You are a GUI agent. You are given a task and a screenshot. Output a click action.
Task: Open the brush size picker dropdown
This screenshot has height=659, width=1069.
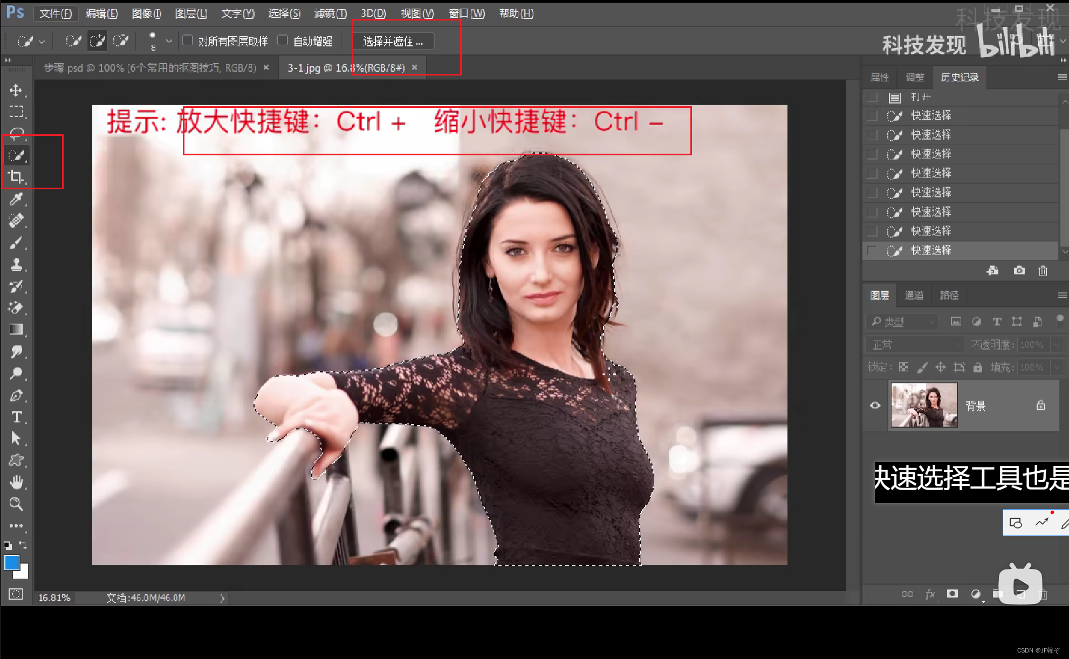pyautogui.click(x=169, y=41)
